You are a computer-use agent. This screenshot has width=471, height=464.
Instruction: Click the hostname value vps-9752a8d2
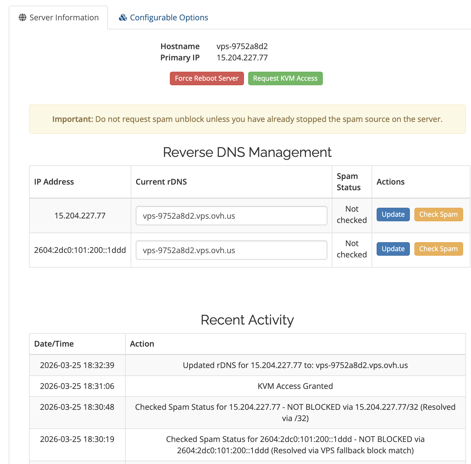[x=242, y=46]
